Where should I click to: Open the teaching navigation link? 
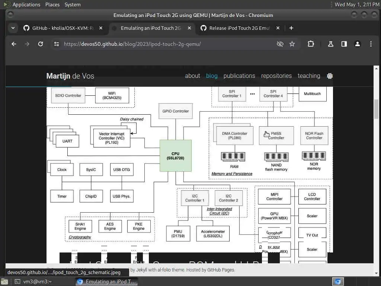[x=309, y=76]
